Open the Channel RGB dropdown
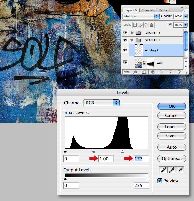The width and height of the screenshot is (194, 201). (x=102, y=103)
